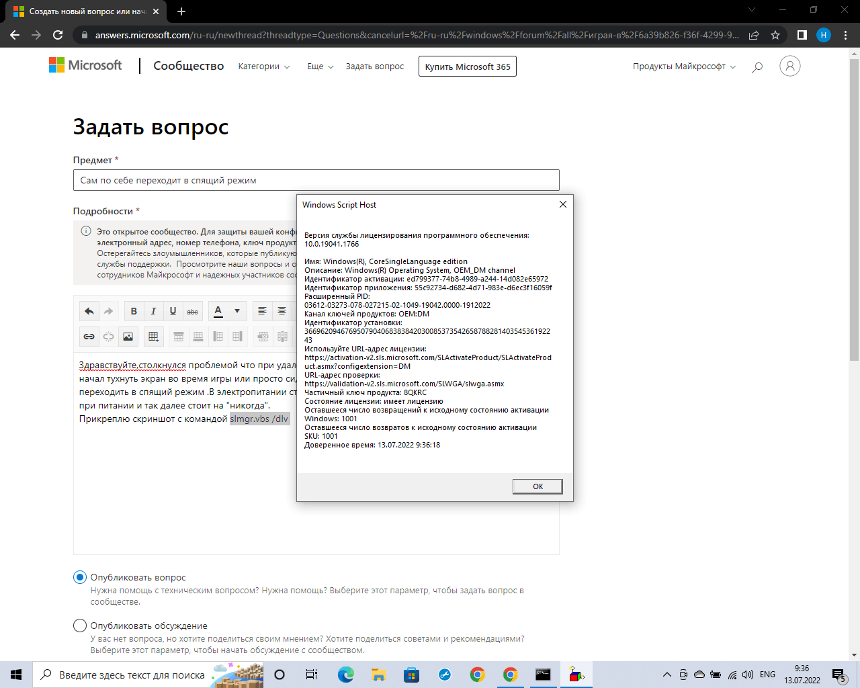Expand the Категории menu
This screenshot has height=688, width=860.
tap(264, 67)
